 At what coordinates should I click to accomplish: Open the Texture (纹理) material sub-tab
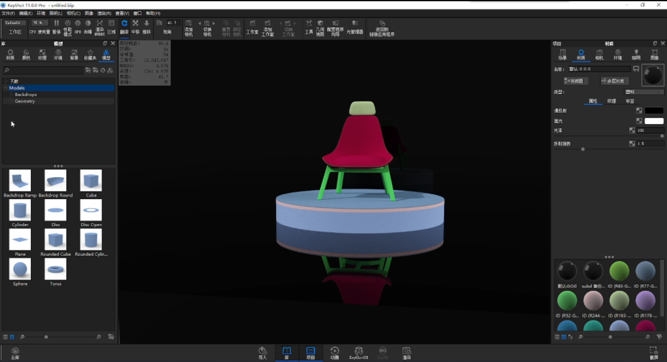[x=611, y=101]
